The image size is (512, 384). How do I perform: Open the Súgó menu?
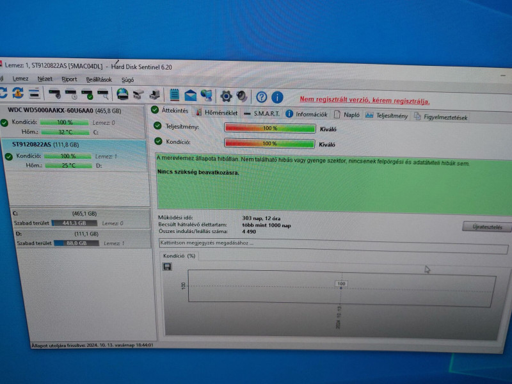click(127, 80)
